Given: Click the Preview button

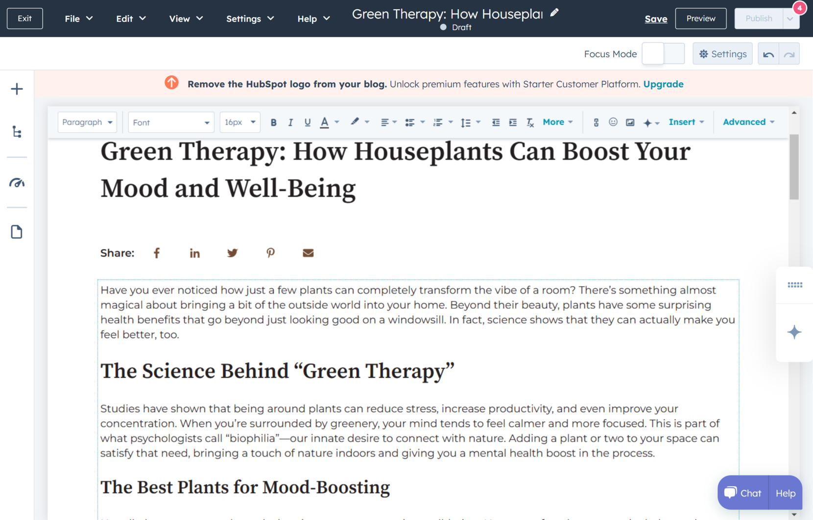Looking at the screenshot, I should (700, 18).
